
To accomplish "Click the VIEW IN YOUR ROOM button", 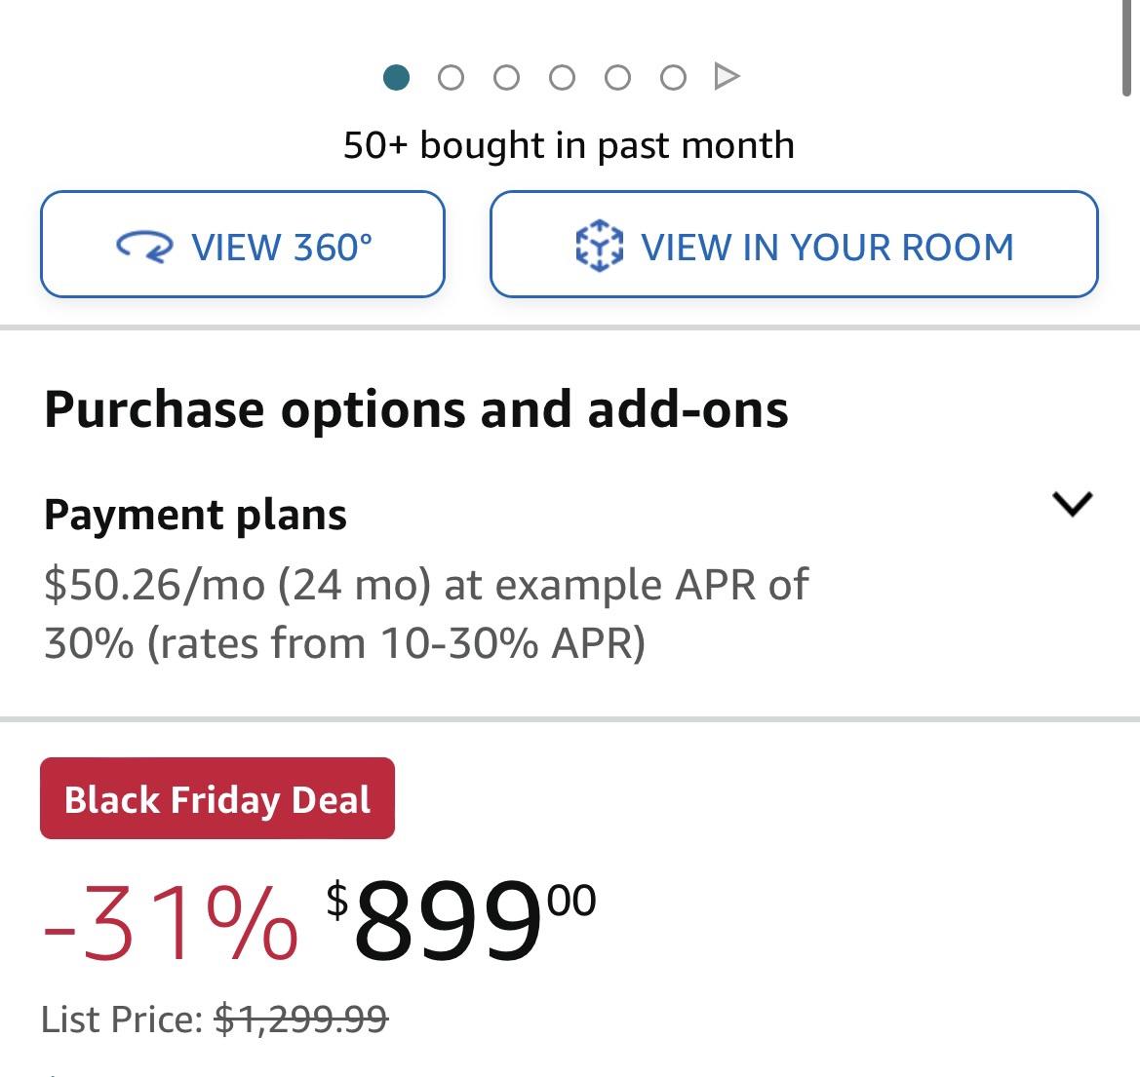I will (793, 245).
